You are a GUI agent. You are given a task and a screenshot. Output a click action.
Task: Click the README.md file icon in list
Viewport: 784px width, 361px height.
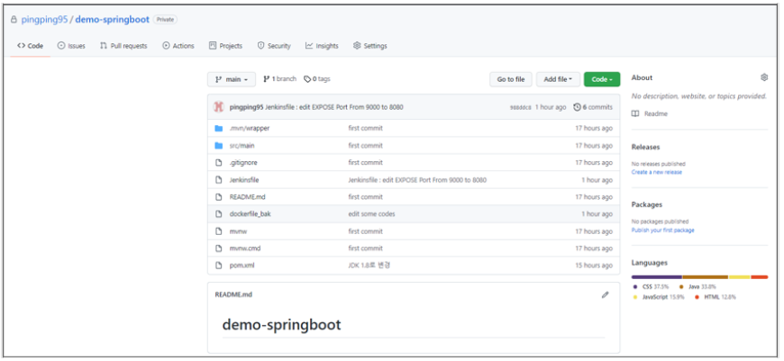[x=218, y=197]
